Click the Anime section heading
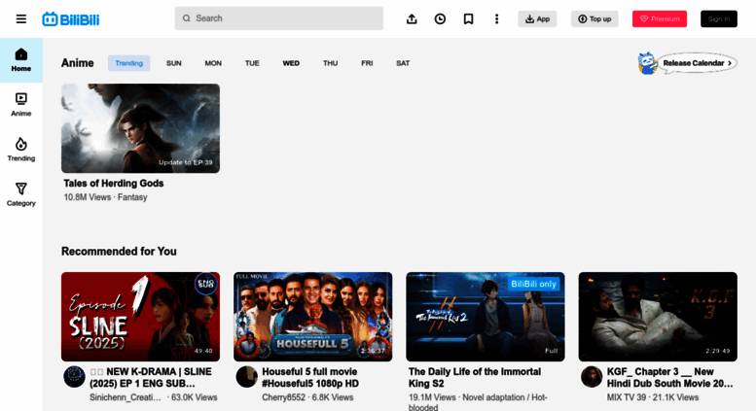Screen dimensions: 756x411 pyautogui.click(x=77, y=63)
